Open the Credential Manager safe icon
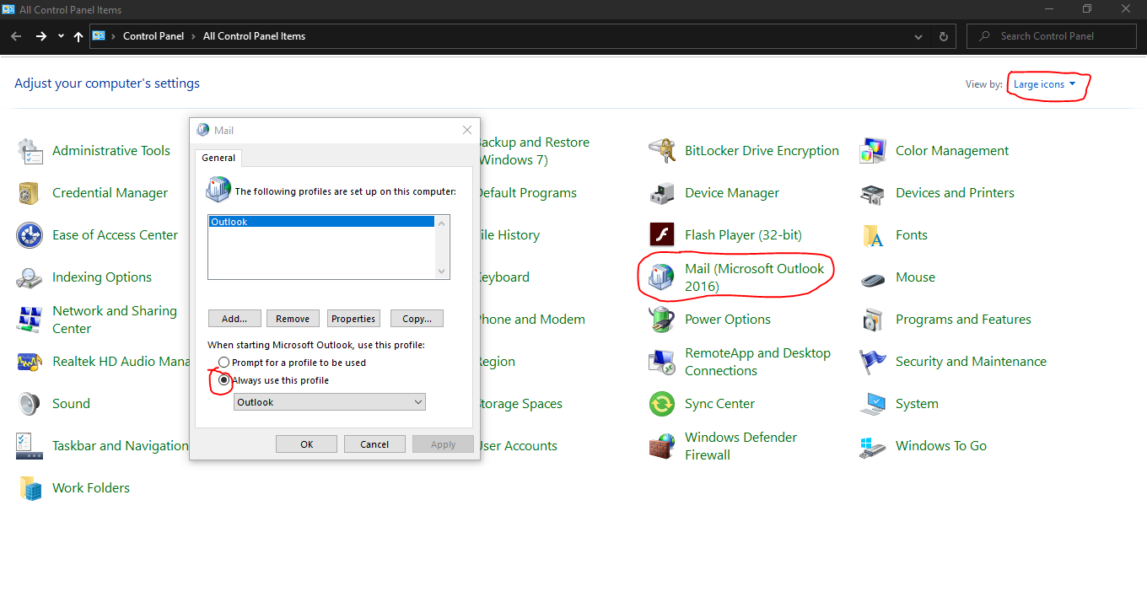Viewport: 1147px width, 613px height. (x=30, y=193)
